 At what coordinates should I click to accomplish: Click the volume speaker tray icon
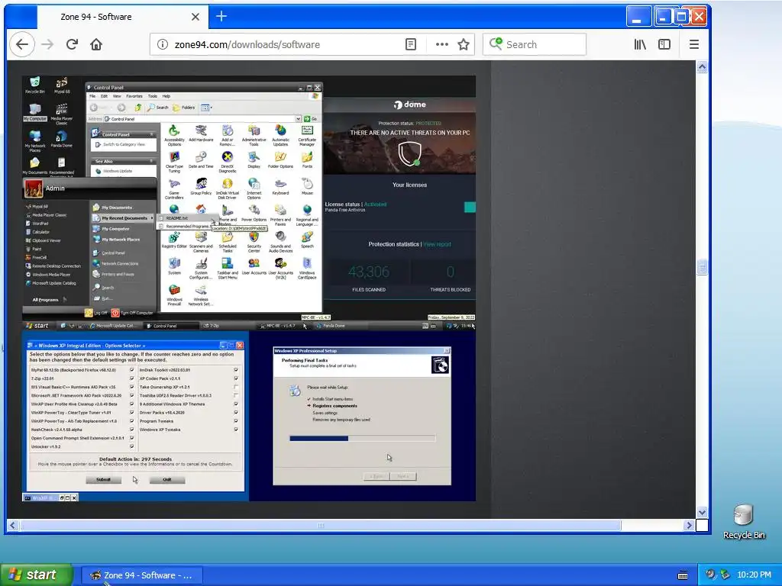[710, 575]
